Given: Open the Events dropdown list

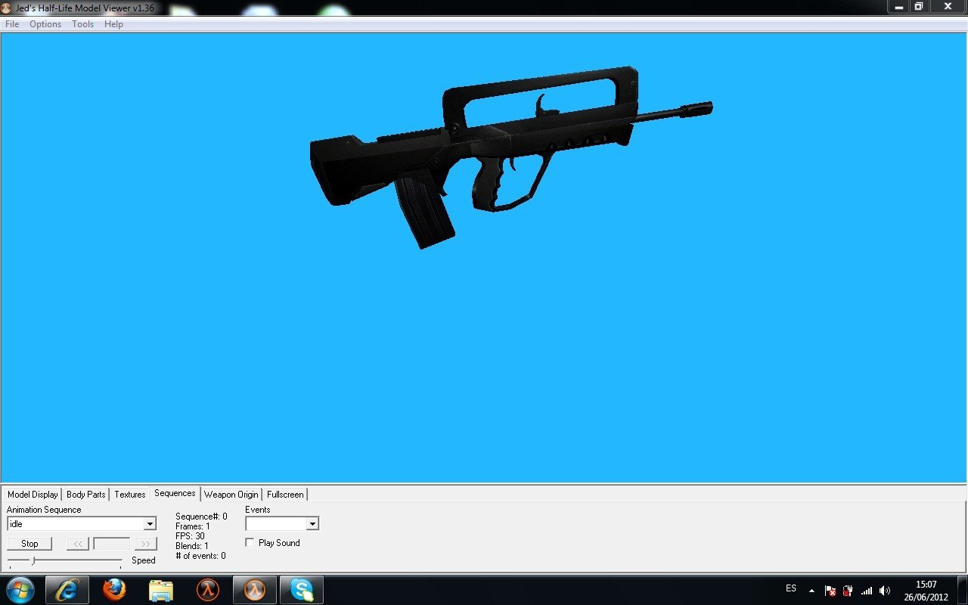Looking at the screenshot, I should 312,524.
